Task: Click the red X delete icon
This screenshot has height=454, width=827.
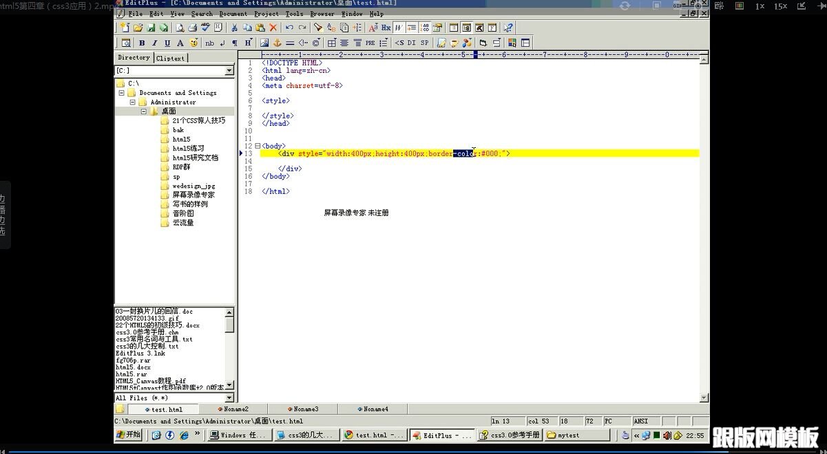Action: [x=273, y=28]
